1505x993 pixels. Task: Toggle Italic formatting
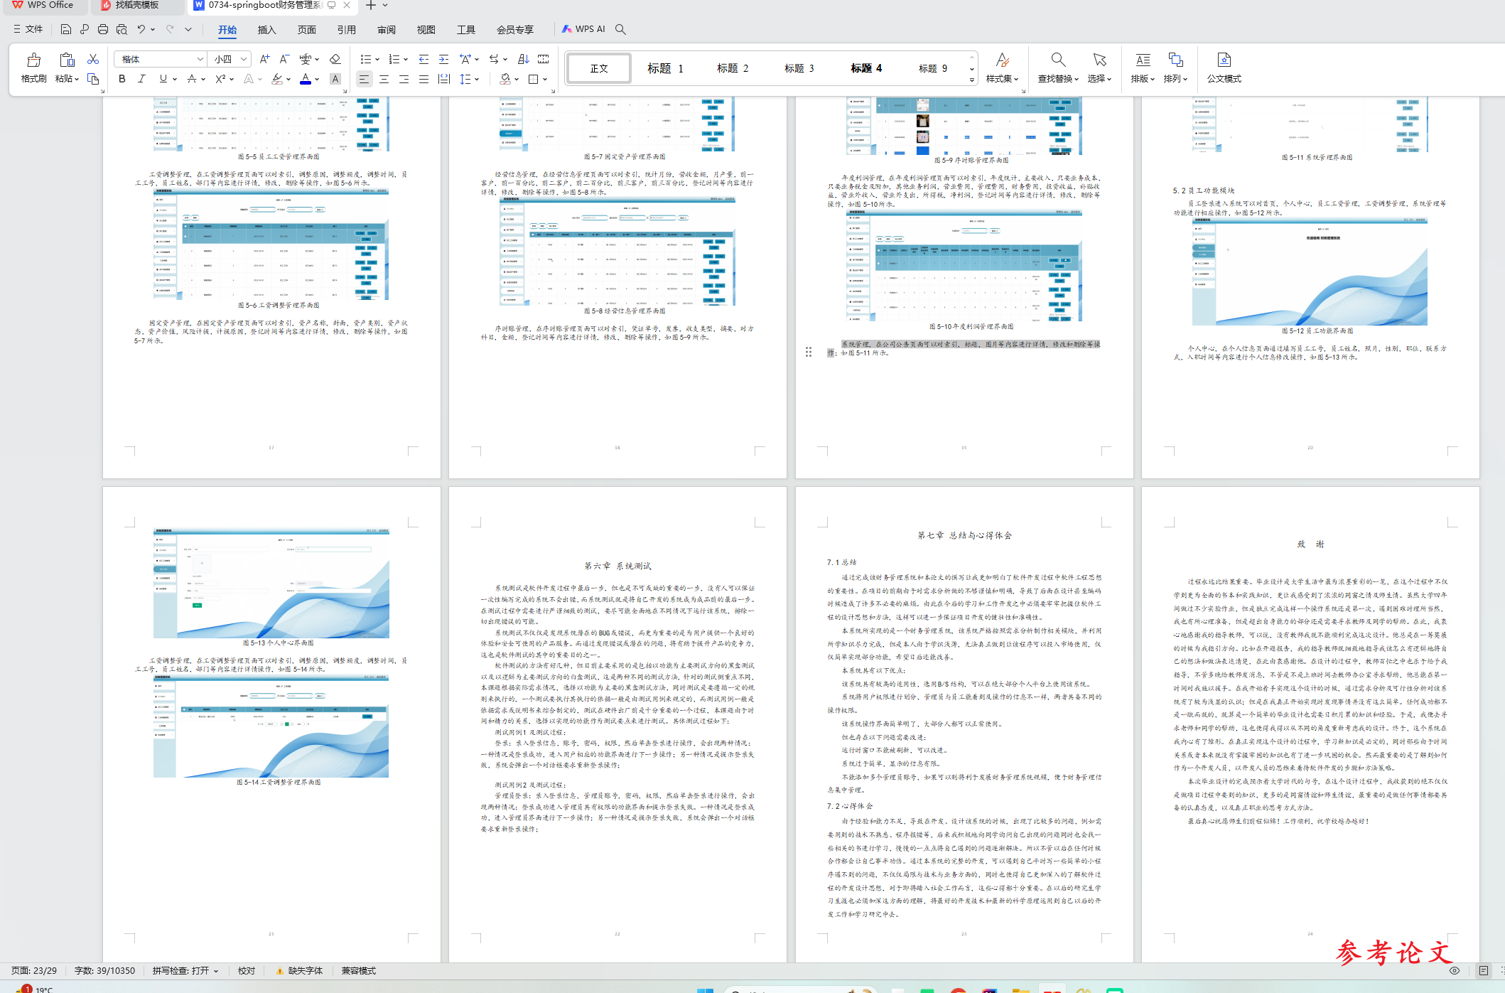click(141, 79)
